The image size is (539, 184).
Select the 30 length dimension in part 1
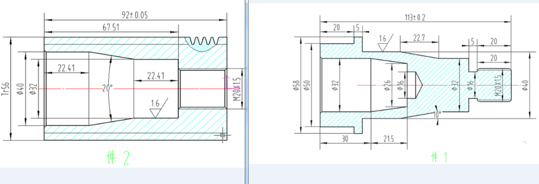point(345,139)
